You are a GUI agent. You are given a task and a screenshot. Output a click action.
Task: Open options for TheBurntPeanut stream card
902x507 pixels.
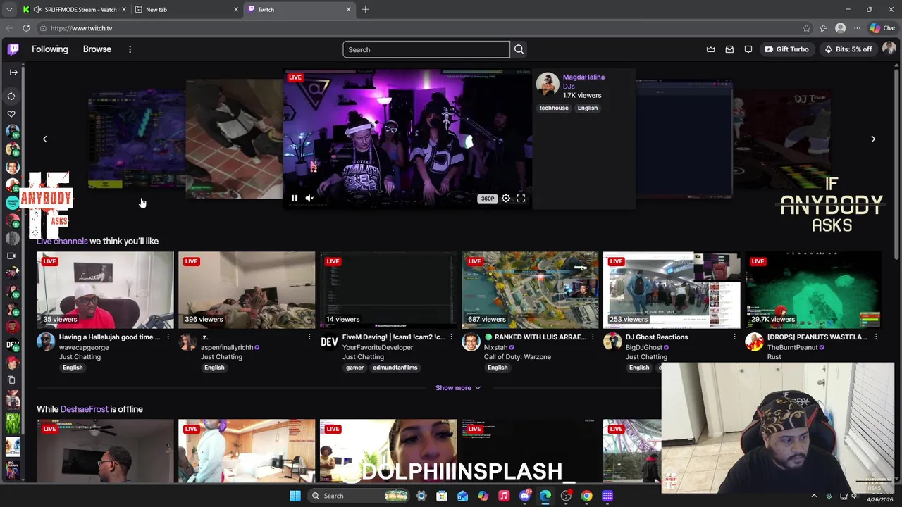pyautogui.click(x=876, y=337)
